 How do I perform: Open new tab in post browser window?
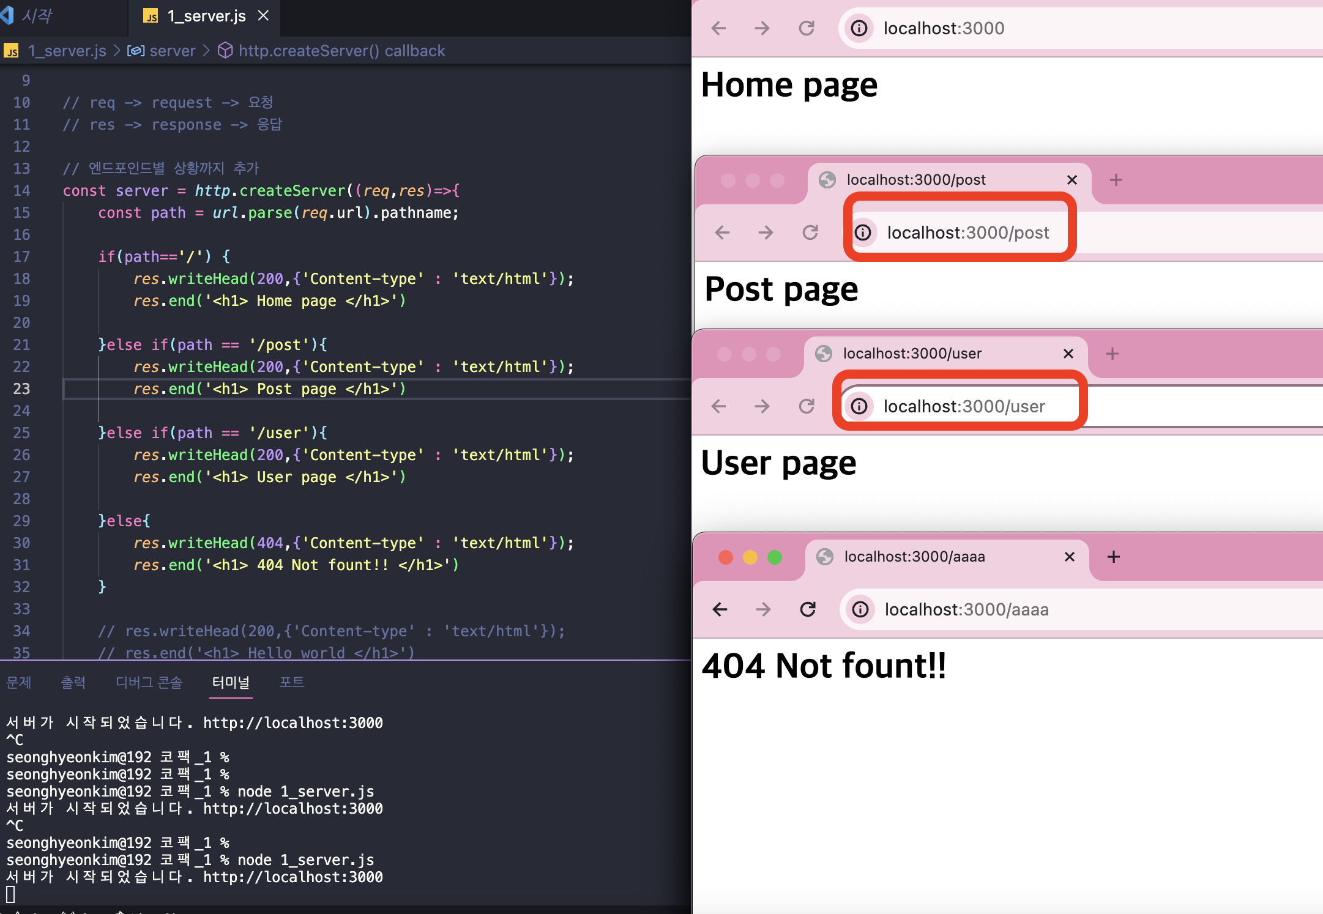coord(1116,180)
